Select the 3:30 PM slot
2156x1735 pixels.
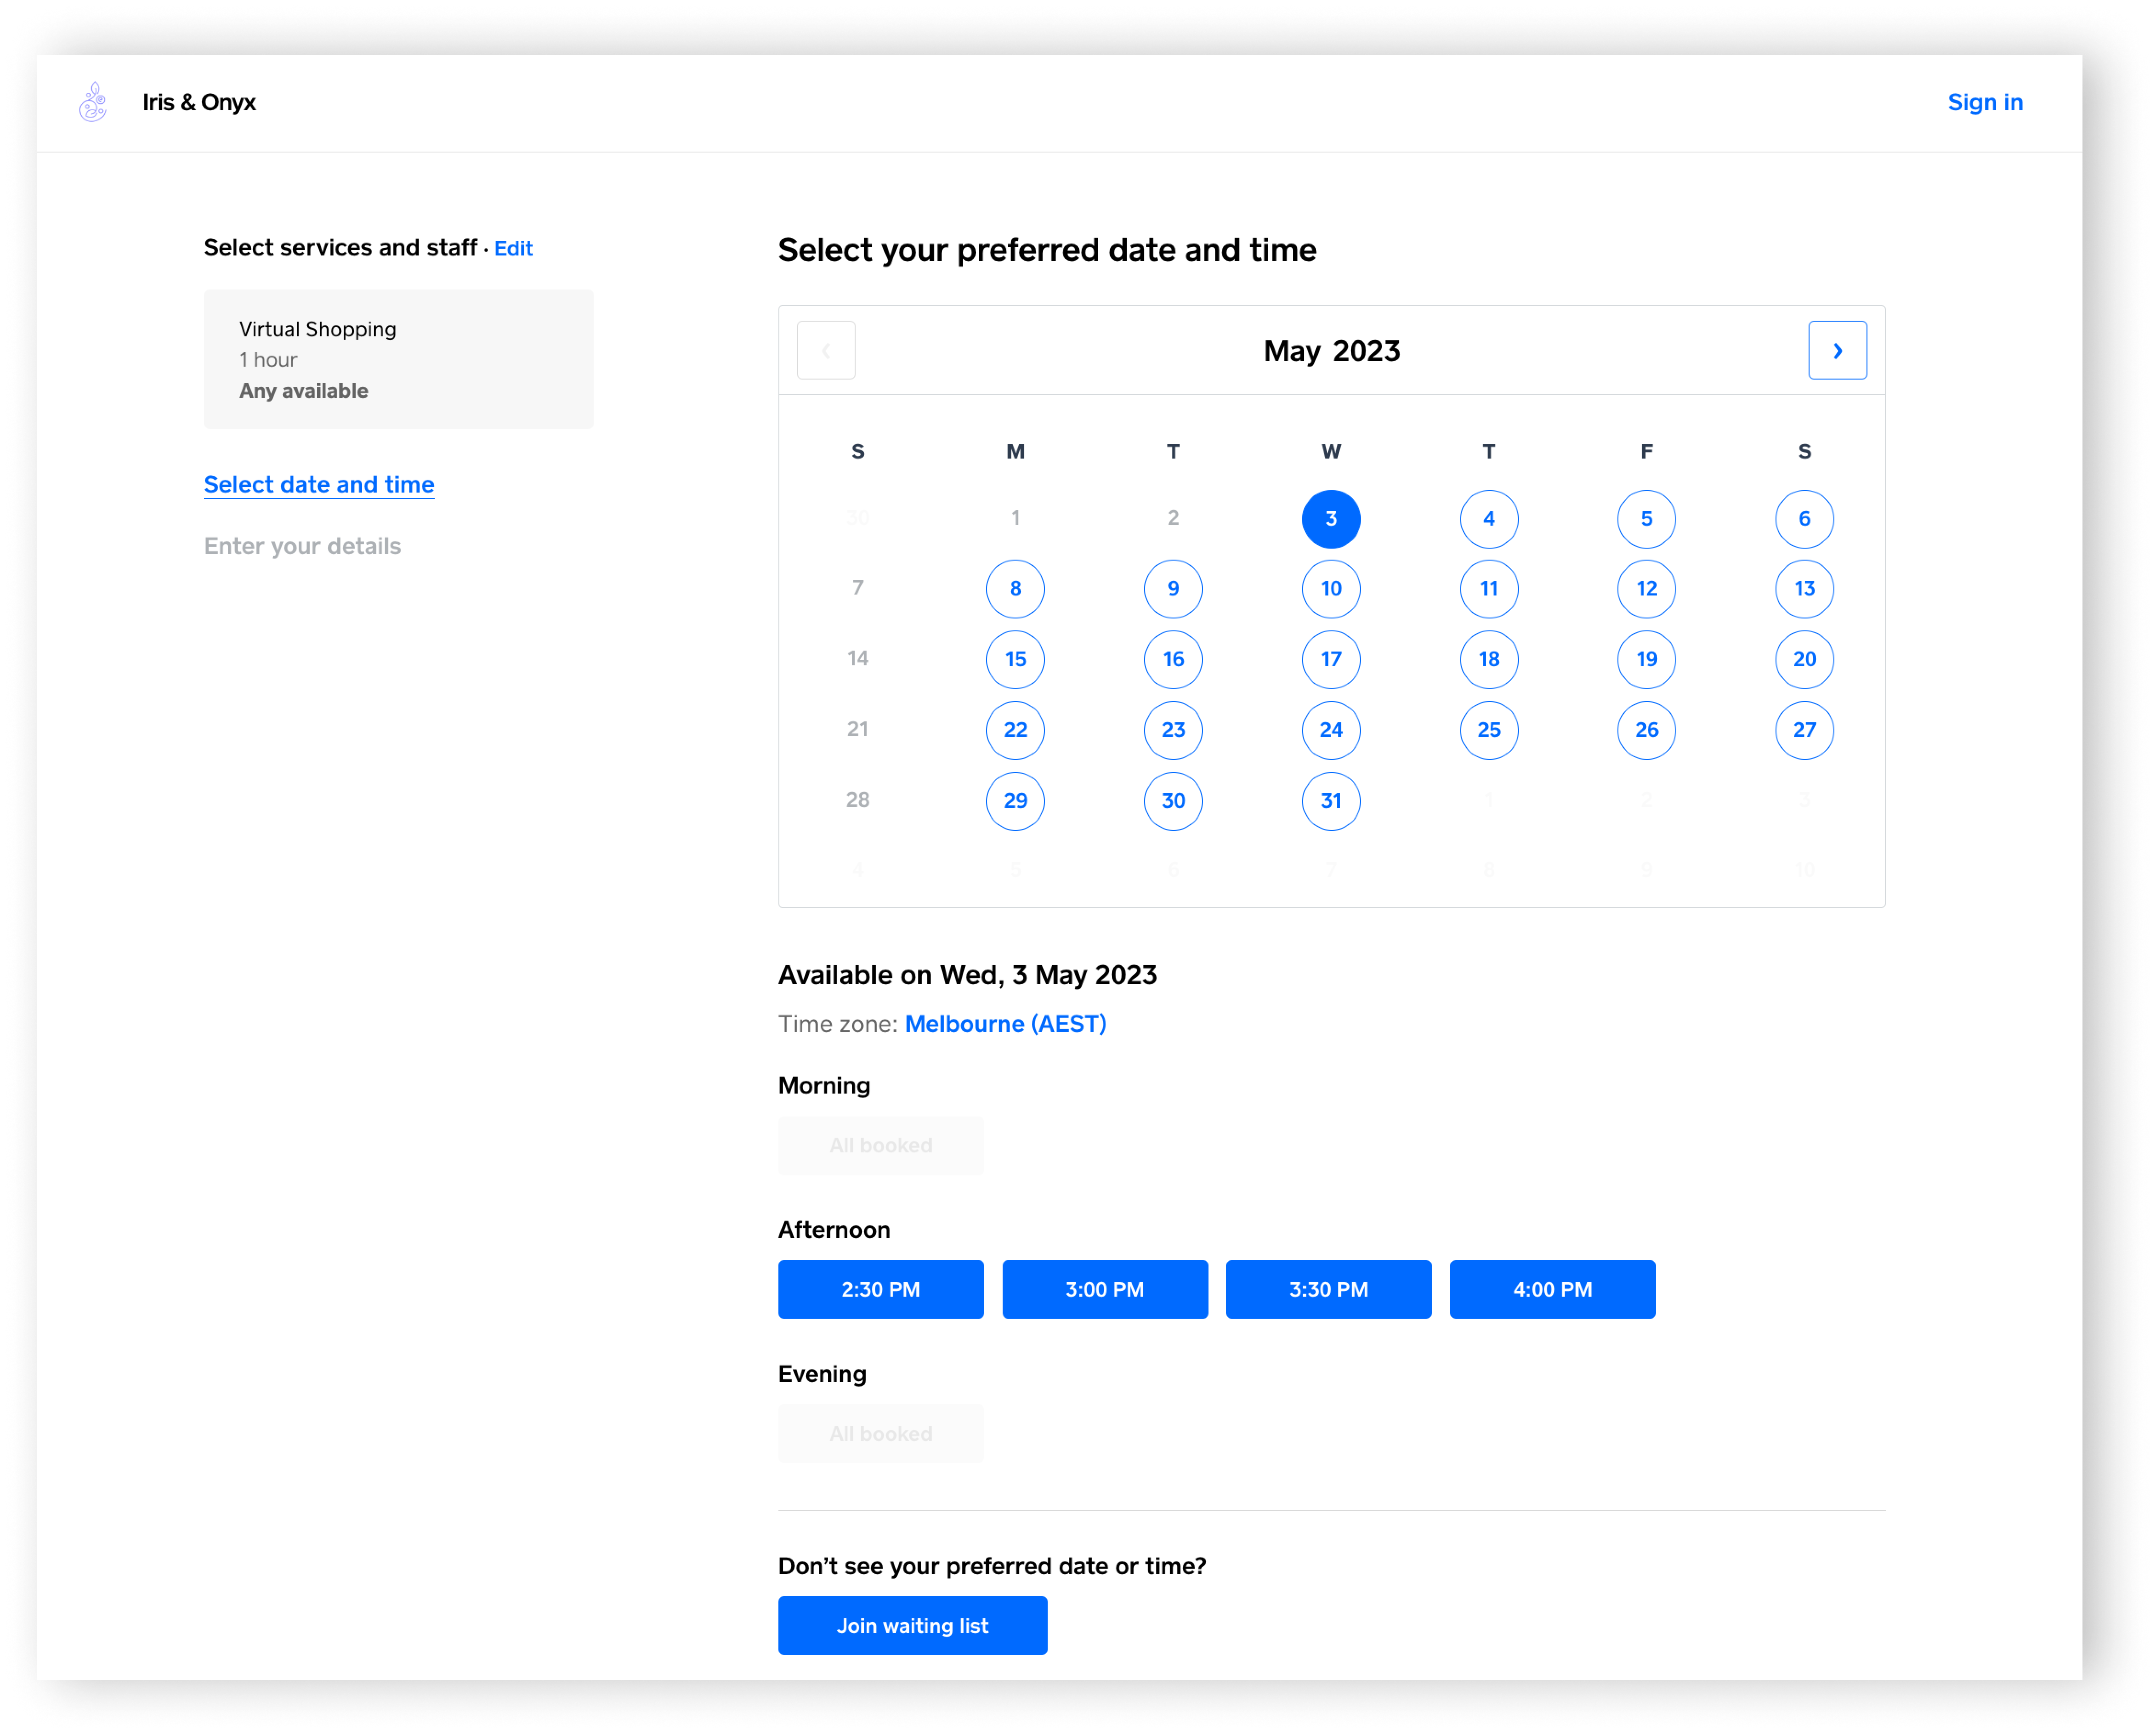[1328, 1289]
